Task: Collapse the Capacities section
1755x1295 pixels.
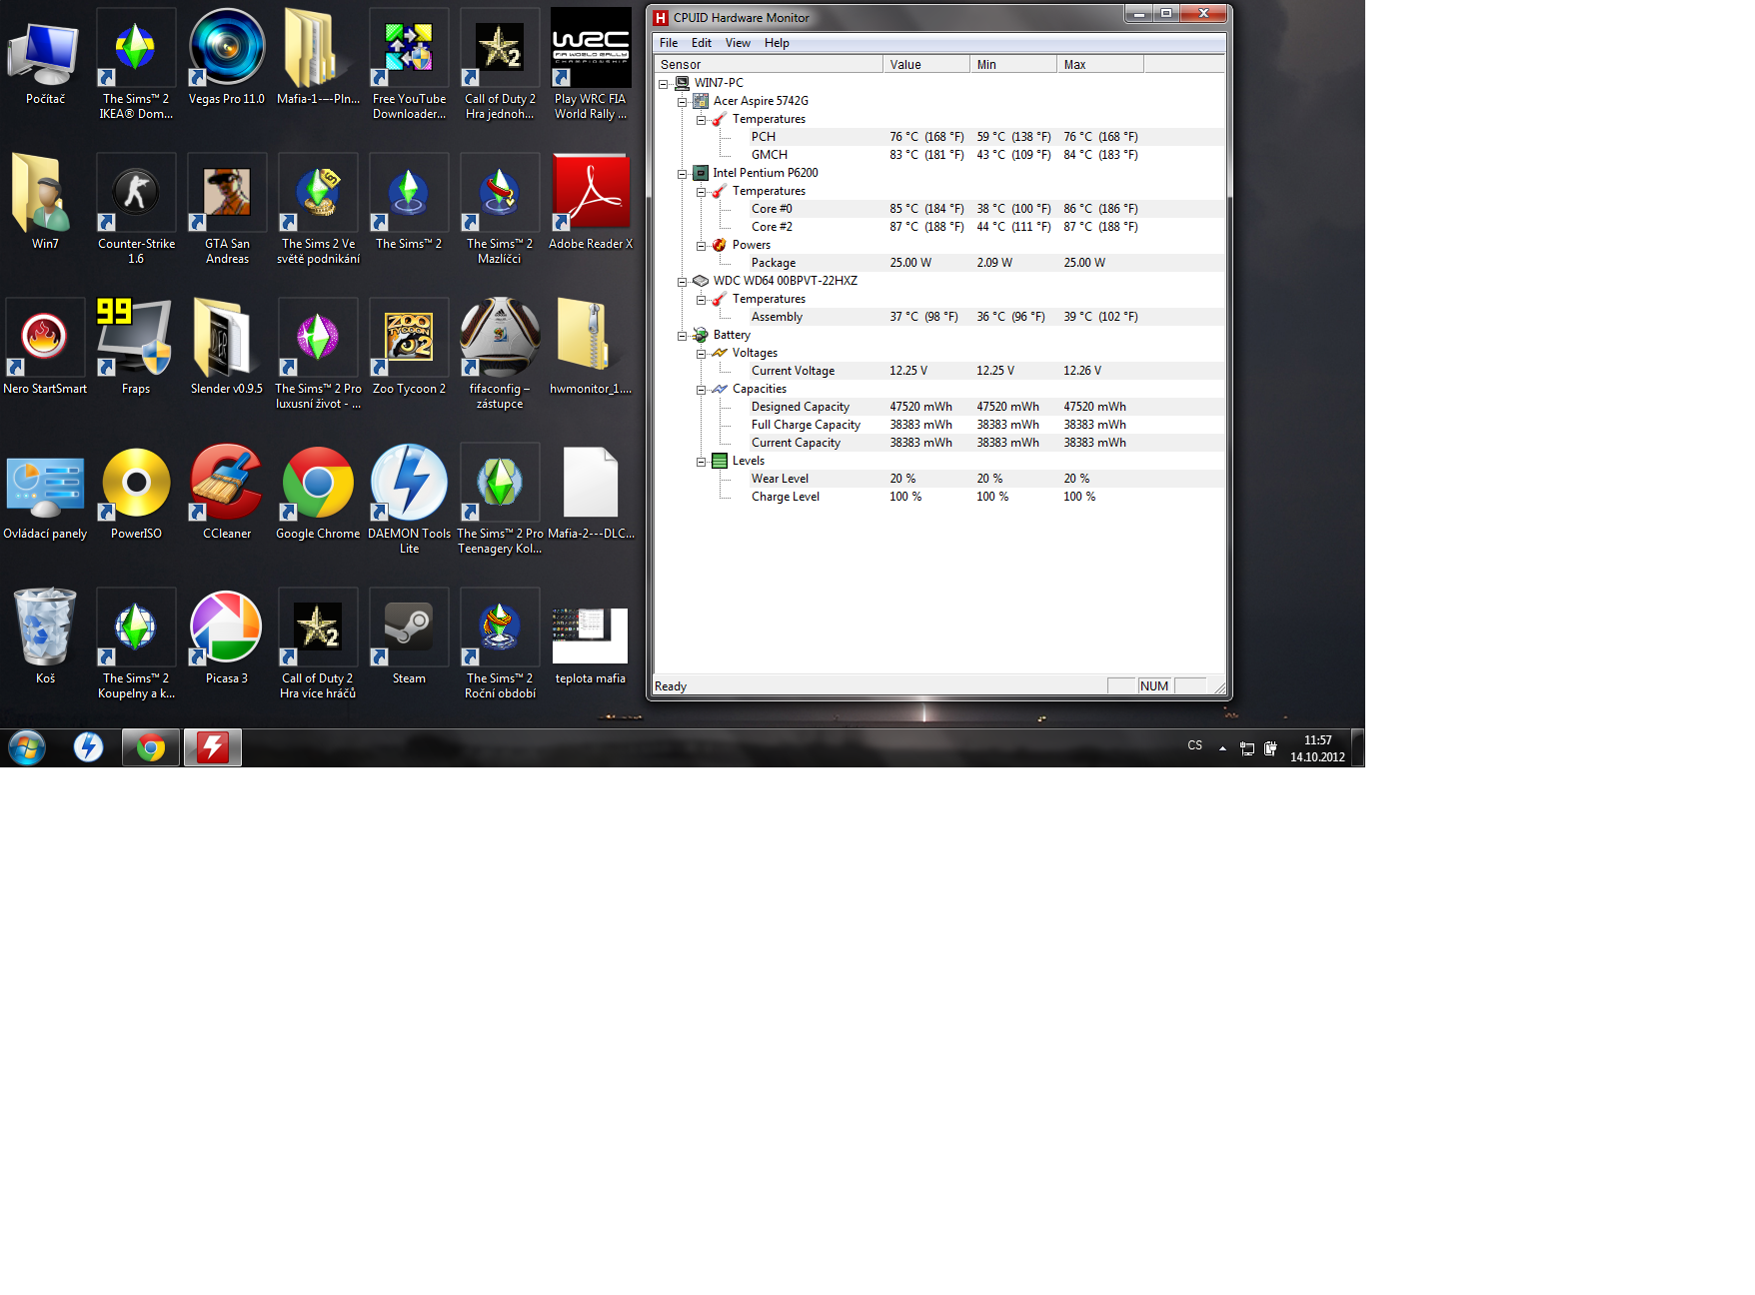Action: (702, 390)
